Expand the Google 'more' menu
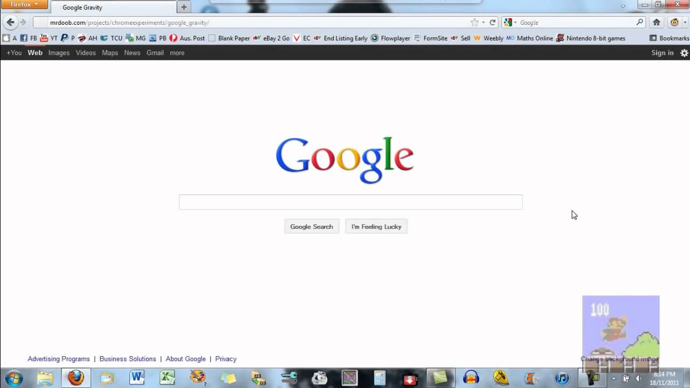Viewport: 690px width, 388px height. coord(177,53)
